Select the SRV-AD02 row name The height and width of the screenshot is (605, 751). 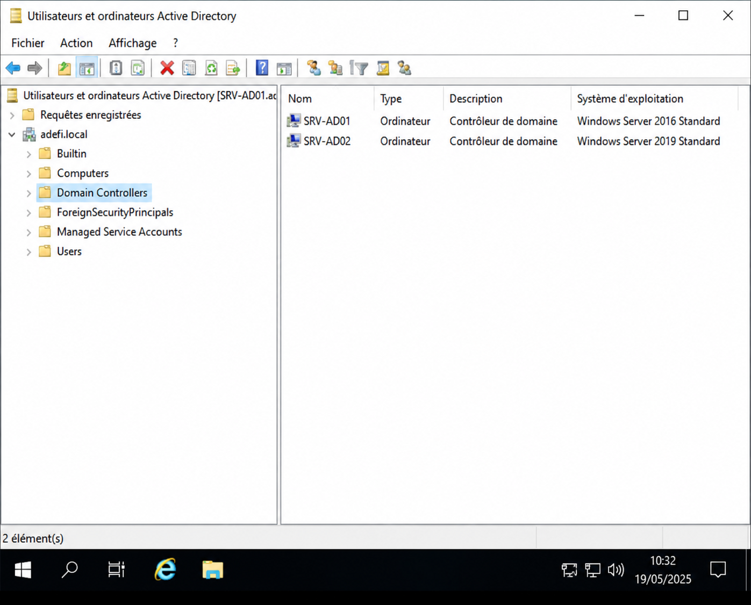tap(327, 141)
